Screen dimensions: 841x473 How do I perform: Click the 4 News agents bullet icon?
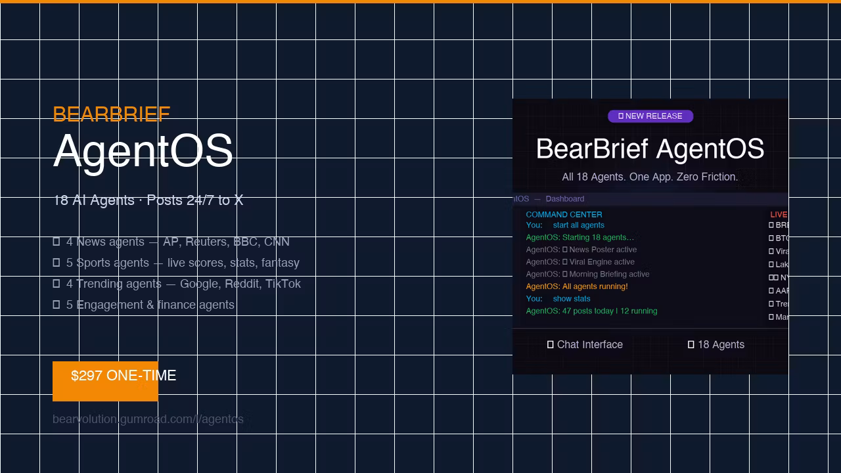pos(57,242)
